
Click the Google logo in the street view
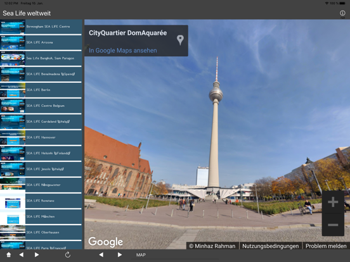(x=106, y=242)
